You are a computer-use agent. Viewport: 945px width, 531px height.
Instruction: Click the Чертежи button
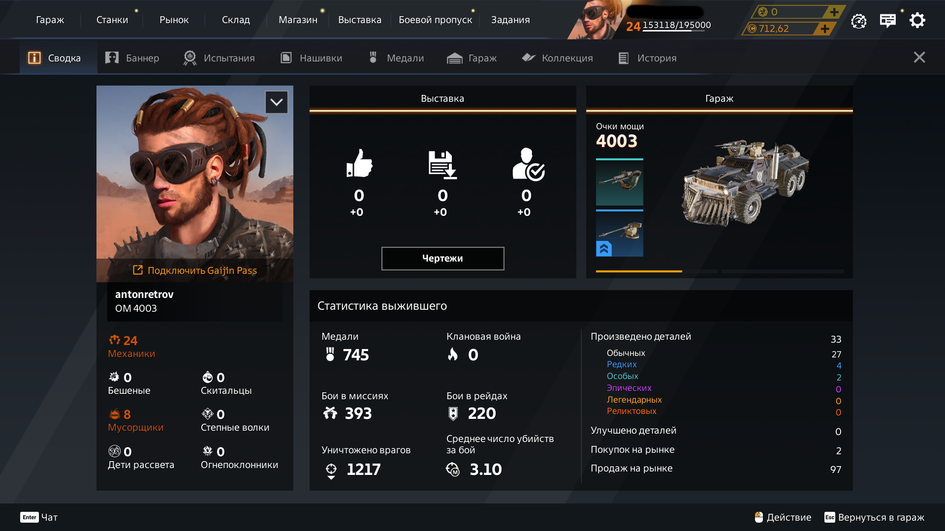[442, 259]
